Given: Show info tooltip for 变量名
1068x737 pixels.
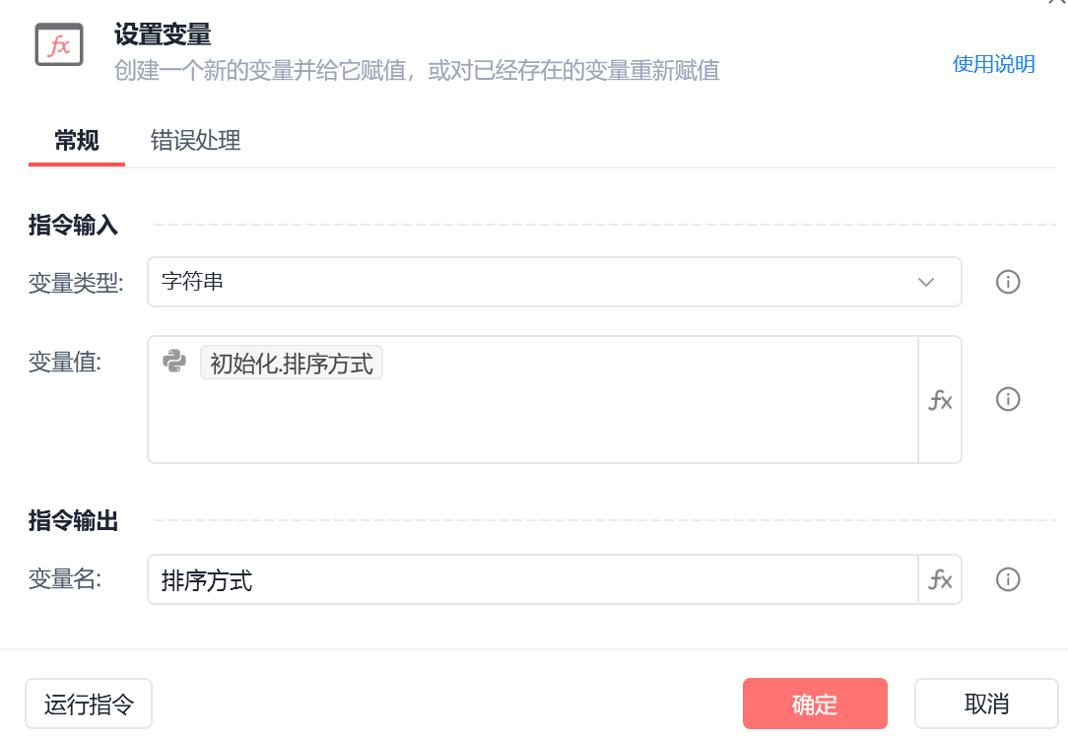Looking at the screenshot, I should click(x=1007, y=579).
